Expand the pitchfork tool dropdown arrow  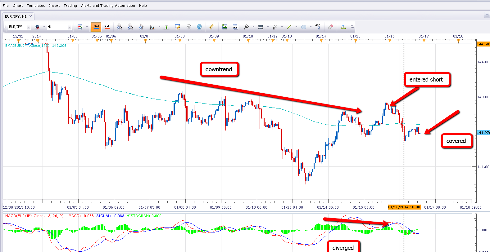click(253, 27)
